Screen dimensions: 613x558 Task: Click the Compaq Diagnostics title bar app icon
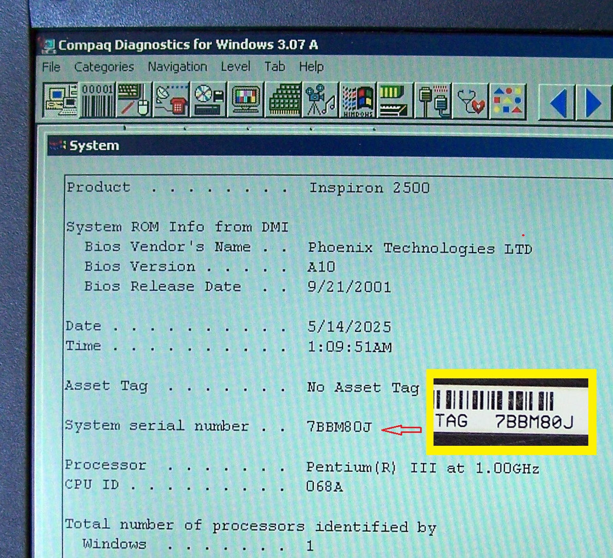48,46
